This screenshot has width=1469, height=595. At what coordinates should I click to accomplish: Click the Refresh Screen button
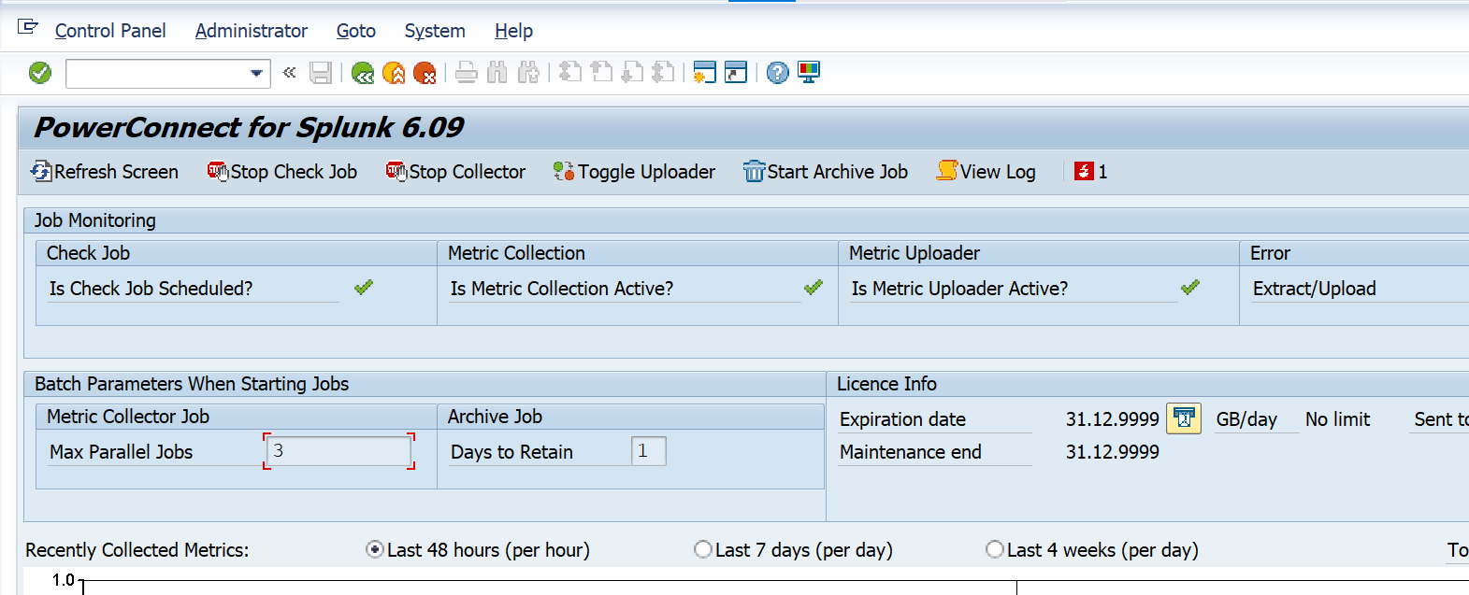coord(105,172)
